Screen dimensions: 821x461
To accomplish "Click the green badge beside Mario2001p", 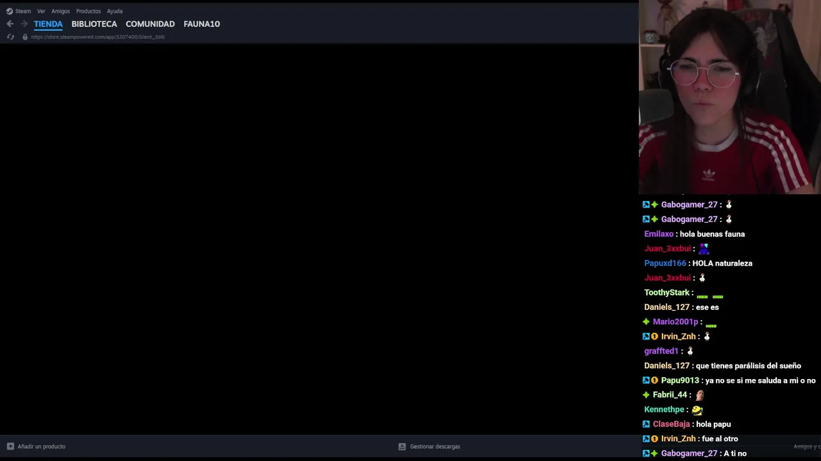I will 647,322.
